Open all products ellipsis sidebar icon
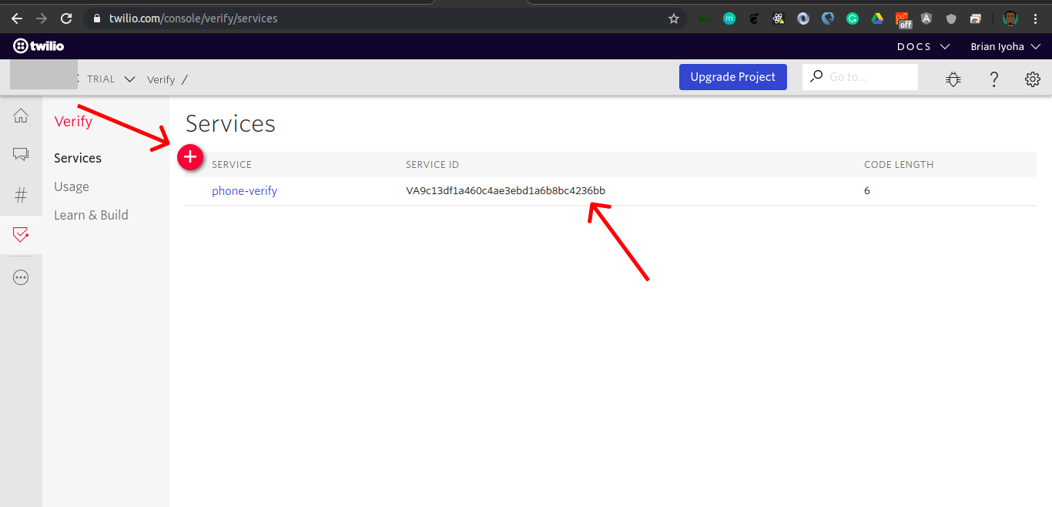The height and width of the screenshot is (507, 1052). tap(21, 277)
